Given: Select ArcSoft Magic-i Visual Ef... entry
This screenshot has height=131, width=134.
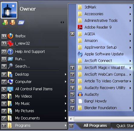Looking at the screenshot, I should (x=104, y=67).
